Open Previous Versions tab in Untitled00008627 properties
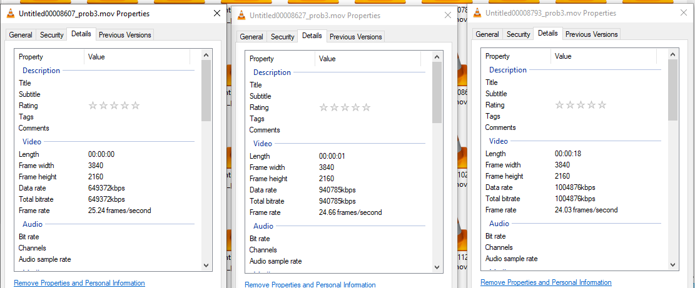695x288 pixels. tap(355, 37)
